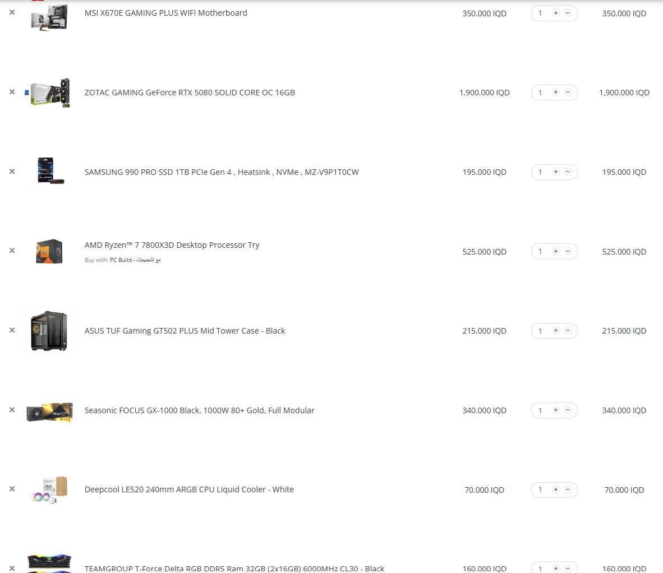
Task: Click quantity field for ASUS TUF GT502 case
Action: point(540,331)
